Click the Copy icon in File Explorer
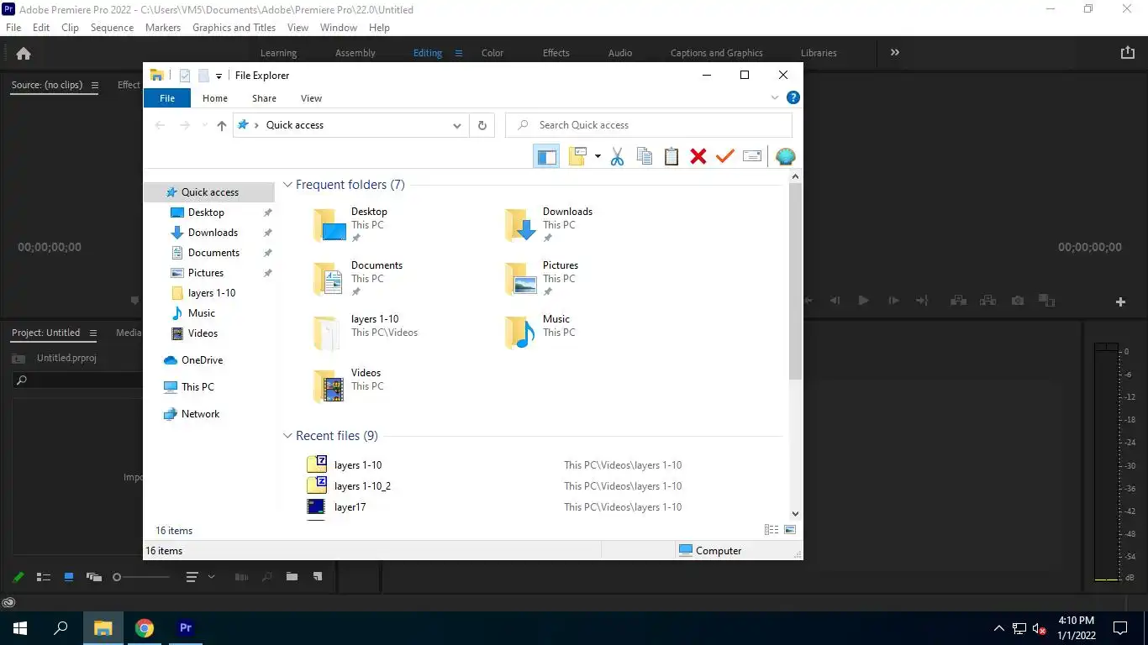Image resolution: width=1148 pixels, height=645 pixels. (645, 156)
